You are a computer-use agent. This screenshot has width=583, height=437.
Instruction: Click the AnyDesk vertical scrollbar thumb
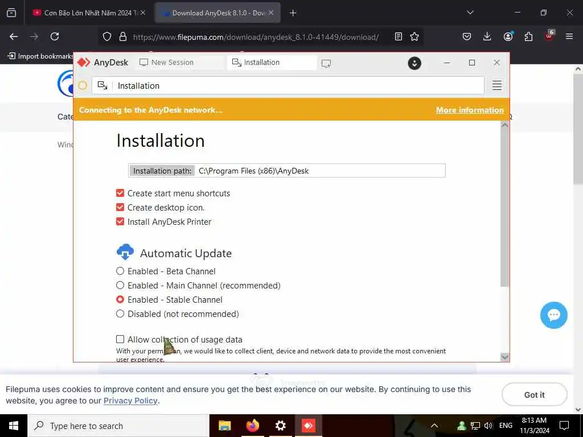tap(504, 208)
